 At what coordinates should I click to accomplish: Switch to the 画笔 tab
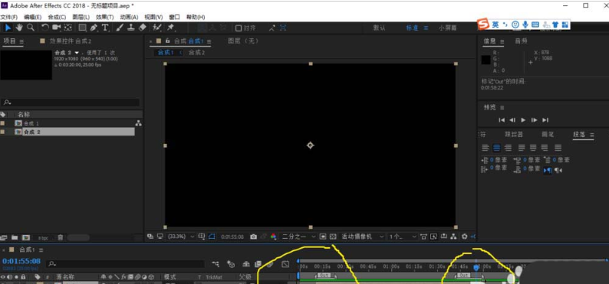tap(548, 135)
